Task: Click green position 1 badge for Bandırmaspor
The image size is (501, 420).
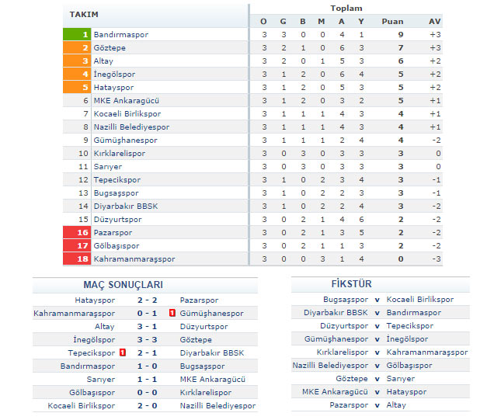Action: (x=77, y=35)
